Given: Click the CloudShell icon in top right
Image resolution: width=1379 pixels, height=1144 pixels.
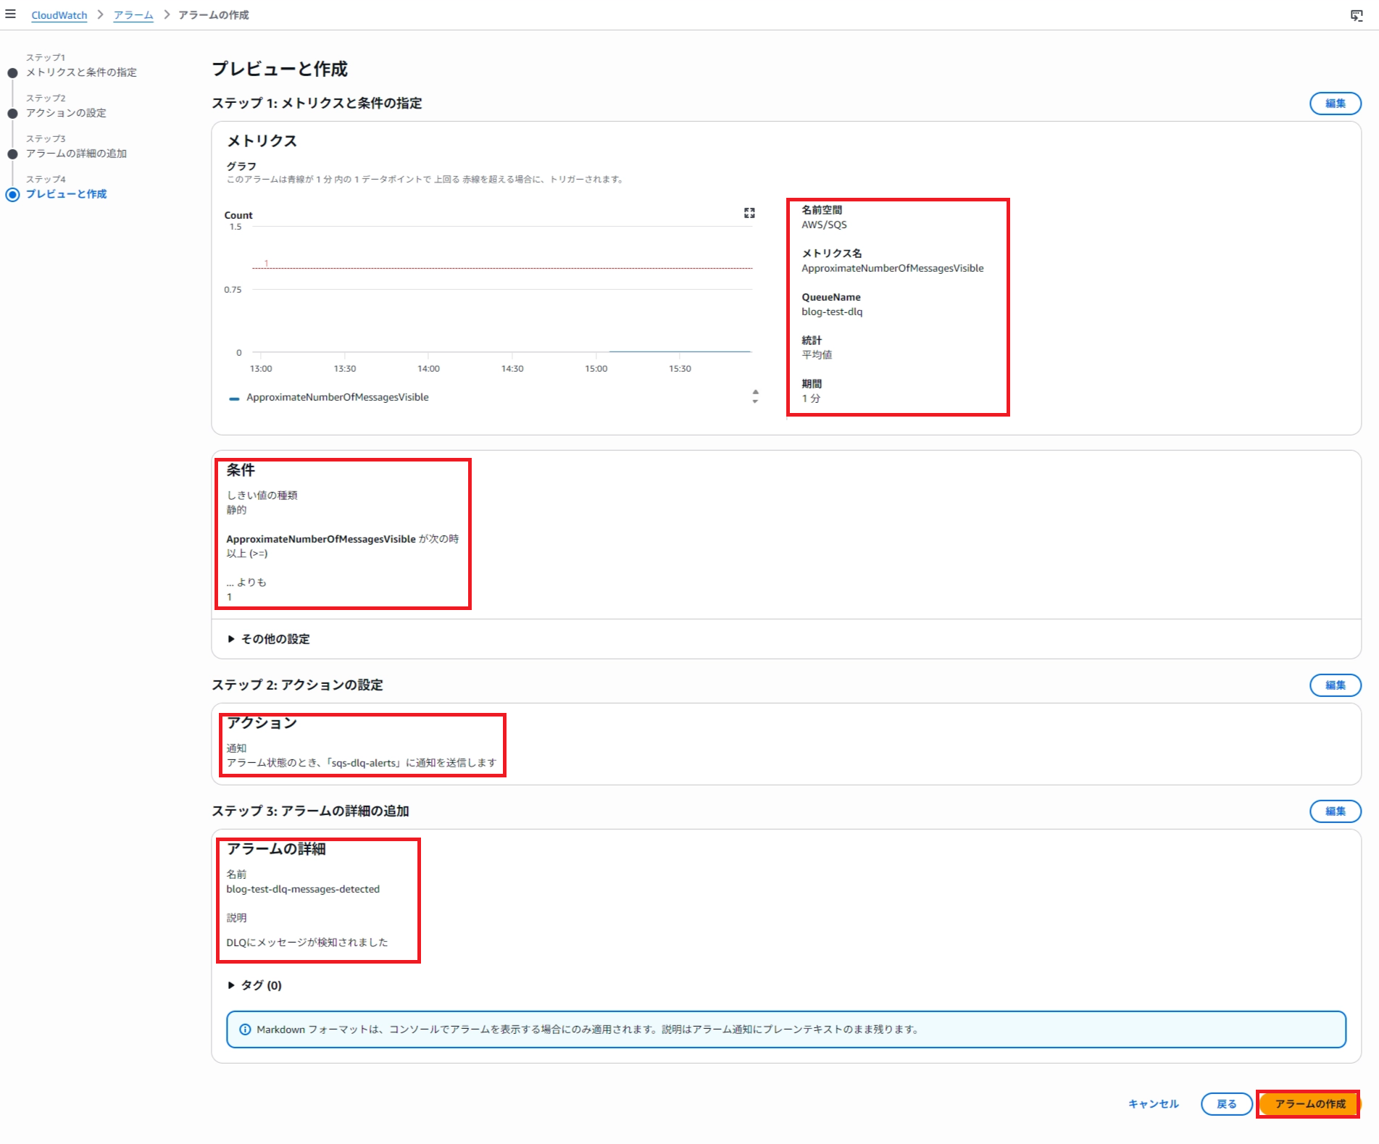Looking at the screenshot, I should (x=1357, y=15).
